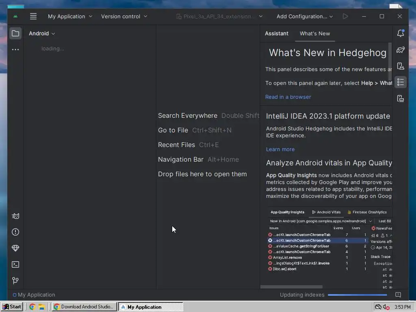Open the Version Control git icon
416x312 pixels.
pos(15,280)
